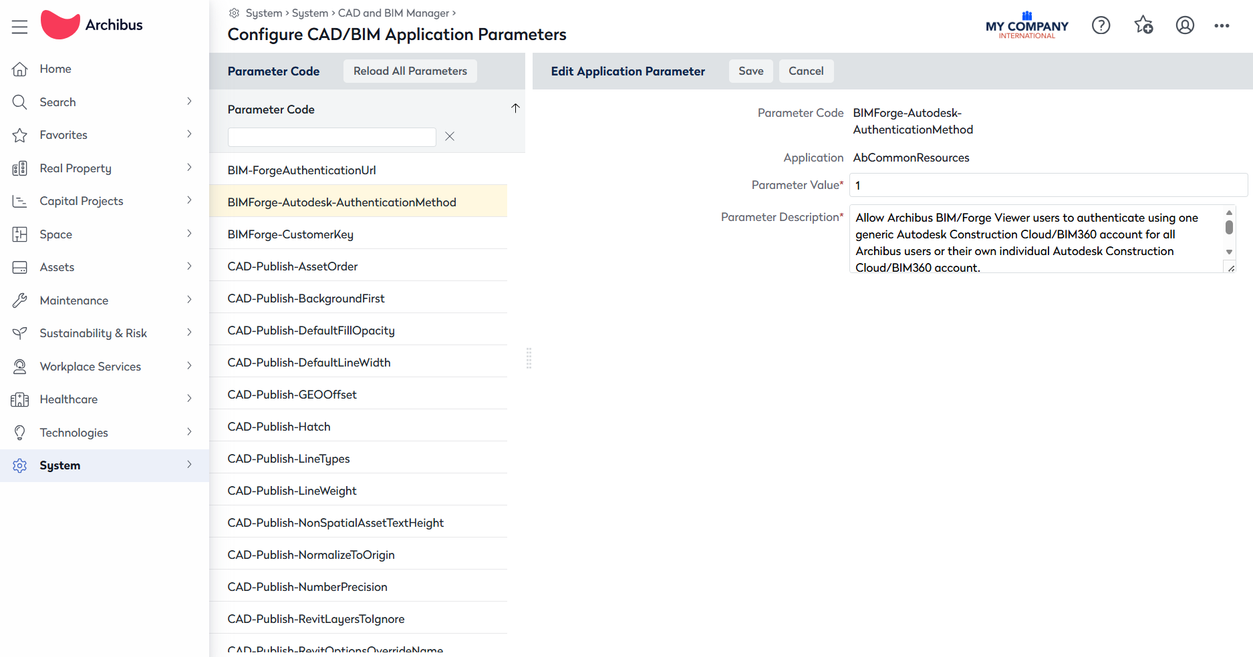
Task: Sort by Parameter Code arrow
Action: click(515, 108)
